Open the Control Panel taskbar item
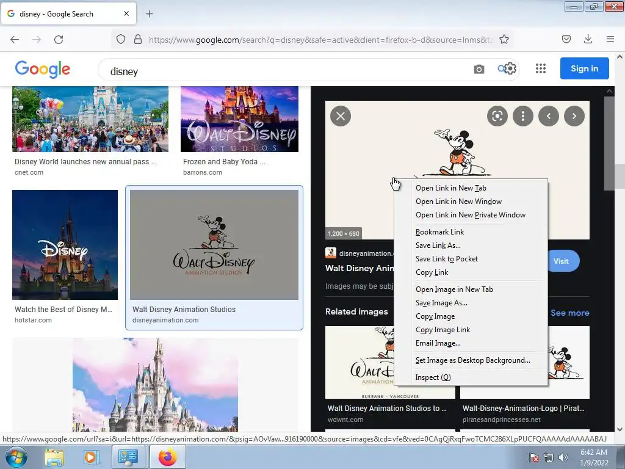Image resolution: width=625 pixels, height=469 pixels. point(128,457)
